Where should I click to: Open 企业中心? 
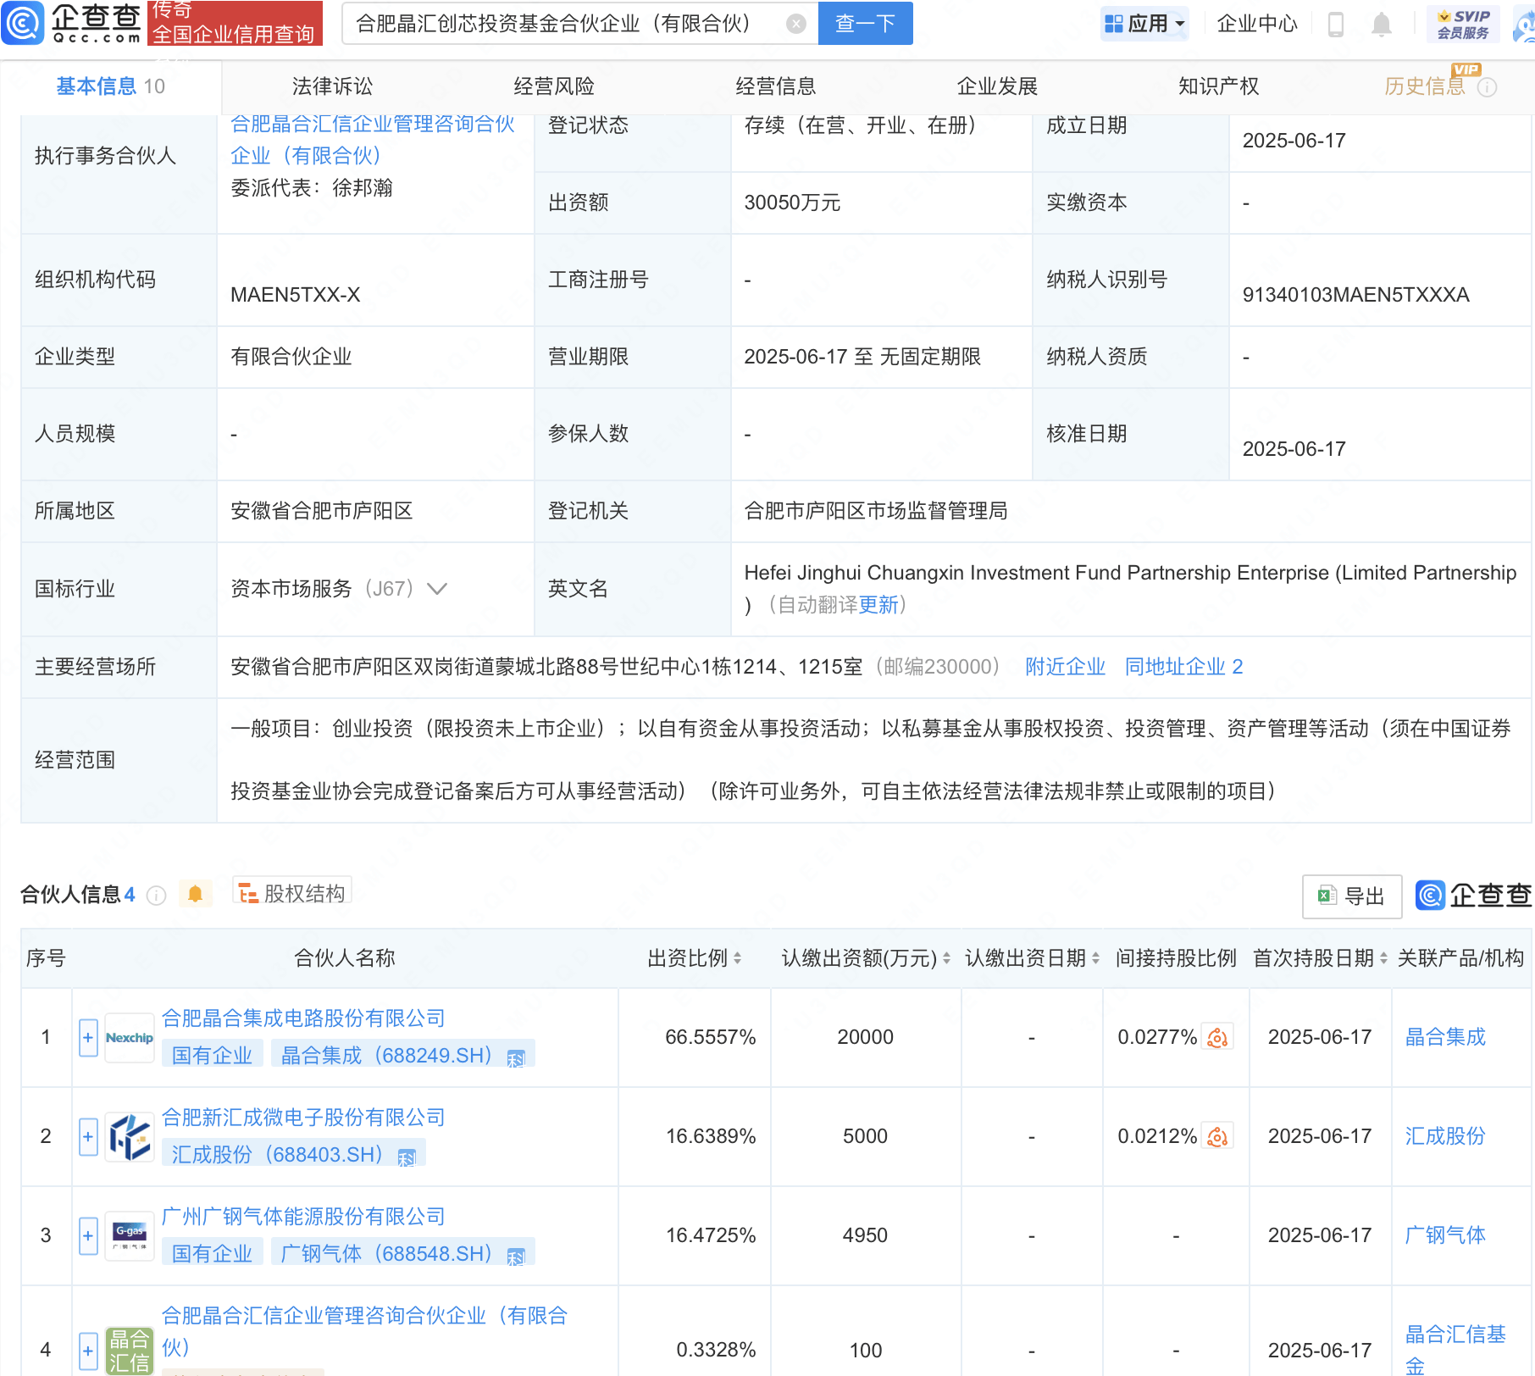pos(1257,24)
